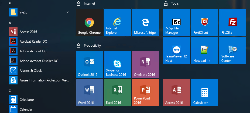
Task: Click the Tools group title
Action: coord(175,4)
